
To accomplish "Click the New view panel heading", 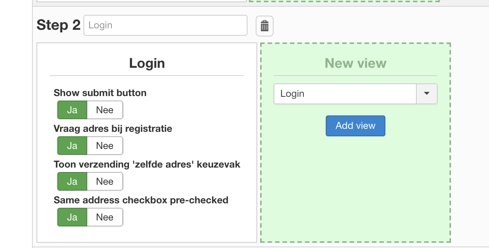I will pyautogui.click(x=356, y=63).
